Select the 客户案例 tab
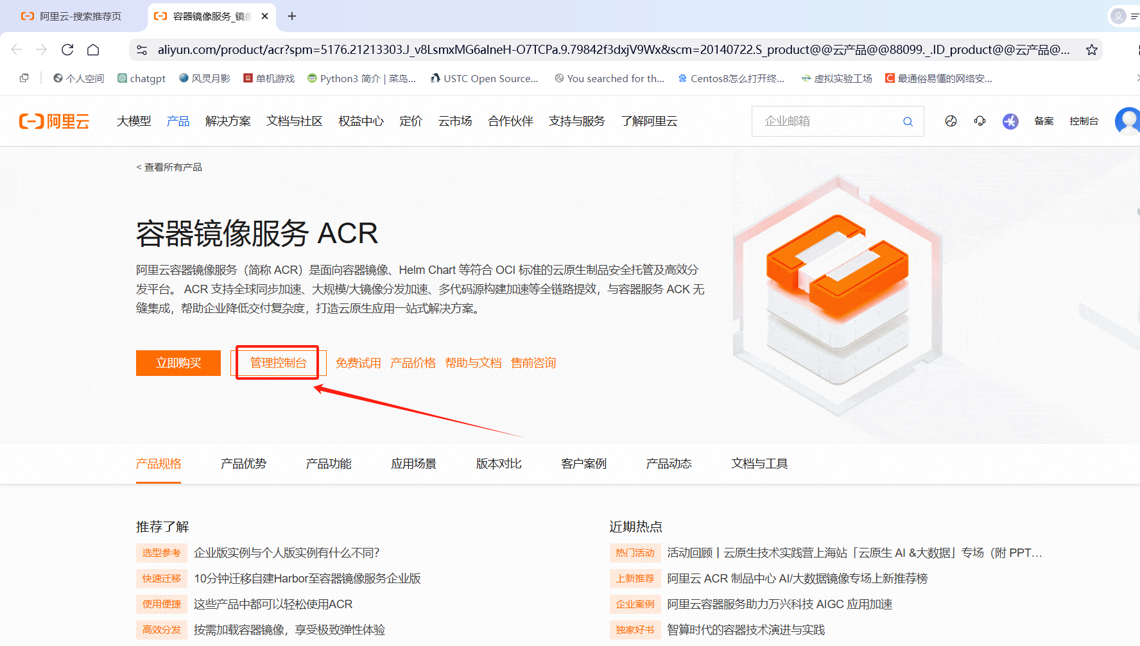This screenshot has height=646, width=1140. (x=583, y=464)
